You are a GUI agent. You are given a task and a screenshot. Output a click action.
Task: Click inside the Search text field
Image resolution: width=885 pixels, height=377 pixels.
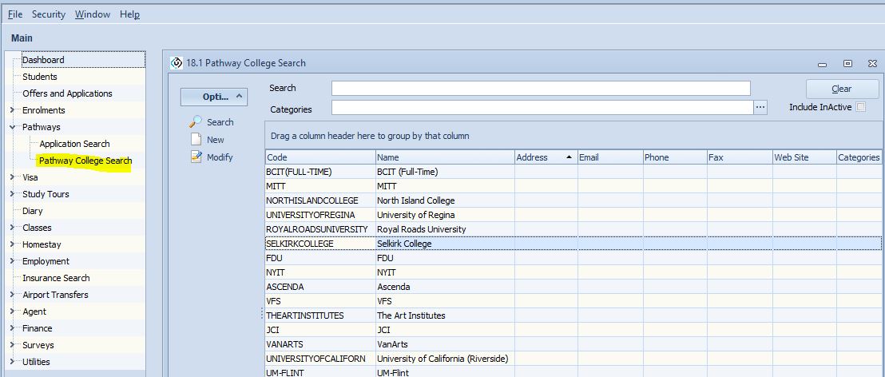click(541, 88)
